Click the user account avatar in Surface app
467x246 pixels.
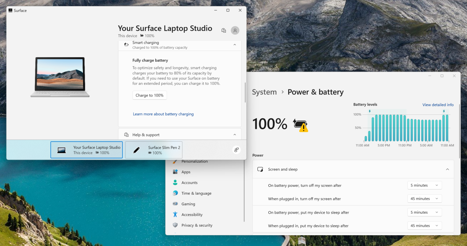click(x=235, y=30)
